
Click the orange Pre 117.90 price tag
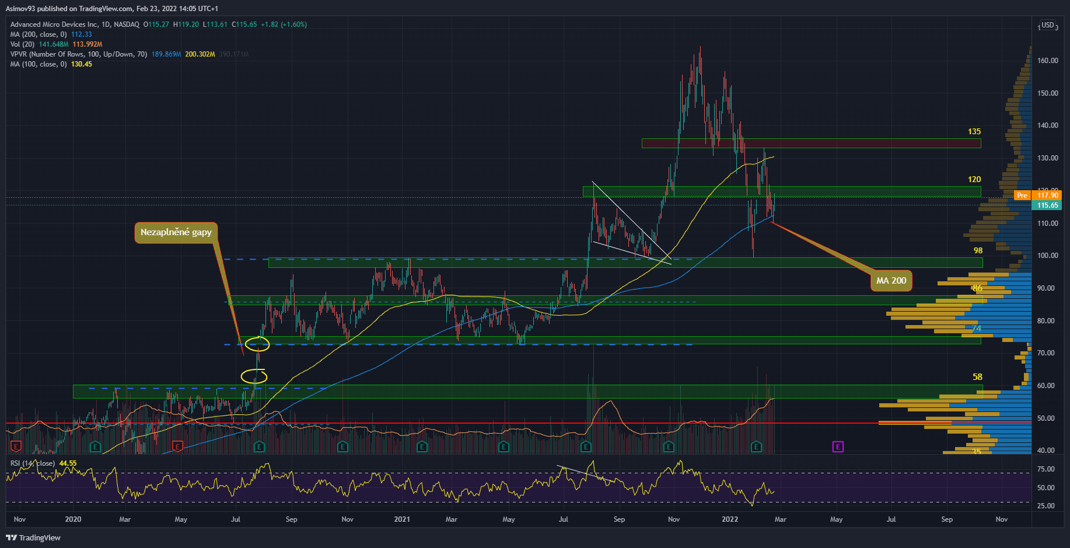tap(1037, 196)
